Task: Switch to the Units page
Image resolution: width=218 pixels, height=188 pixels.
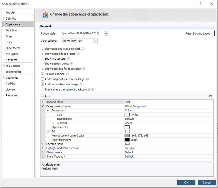Action: tap(9, 42)
